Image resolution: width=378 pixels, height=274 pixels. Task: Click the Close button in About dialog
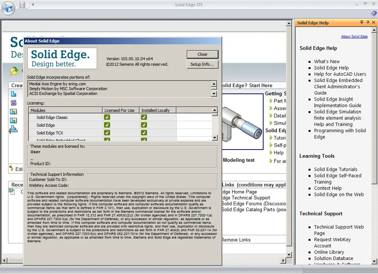202,54
